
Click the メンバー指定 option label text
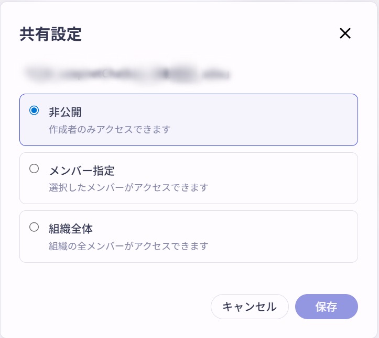point(82,171)
